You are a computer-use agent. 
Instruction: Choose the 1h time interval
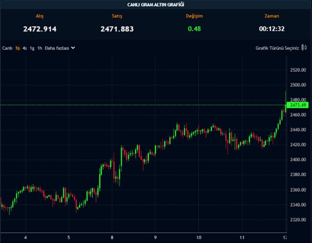tap(40, 48)
